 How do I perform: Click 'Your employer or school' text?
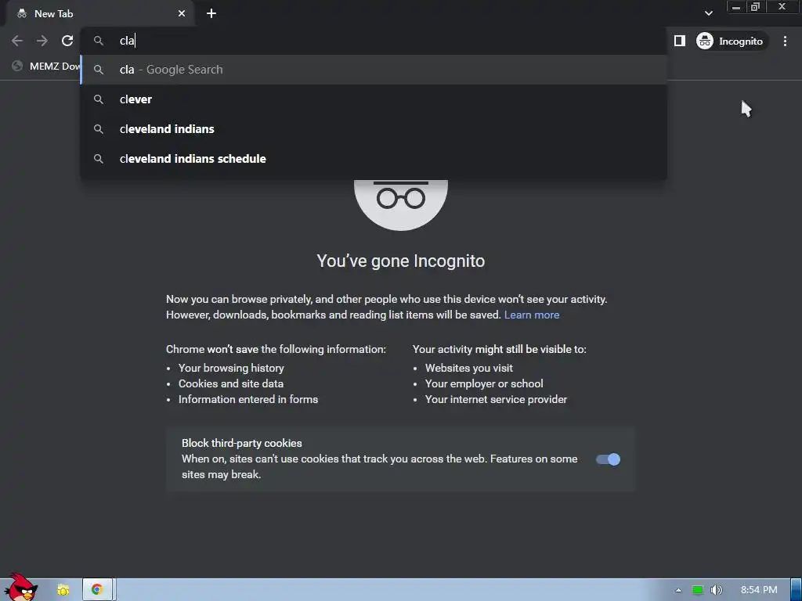click(484, 383)
